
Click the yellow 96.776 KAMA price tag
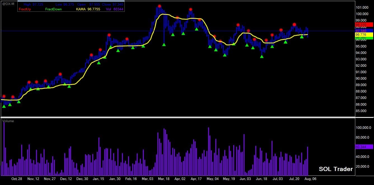pos(364,34)
